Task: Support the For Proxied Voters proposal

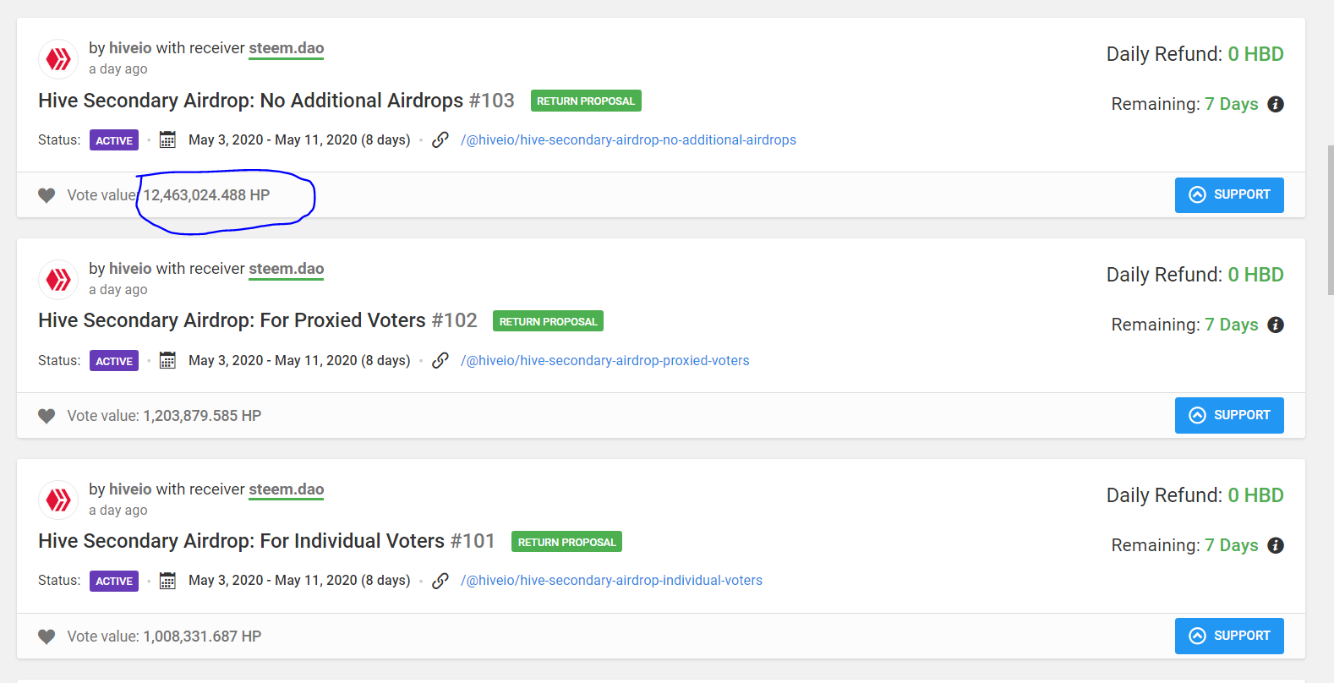Action: point(1228,415)
